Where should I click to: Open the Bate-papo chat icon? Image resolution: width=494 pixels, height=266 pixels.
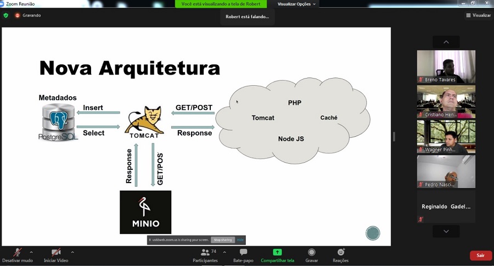tap(243, 252)
